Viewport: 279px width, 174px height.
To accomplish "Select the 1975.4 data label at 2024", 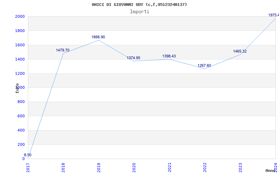I will [274, 15].
